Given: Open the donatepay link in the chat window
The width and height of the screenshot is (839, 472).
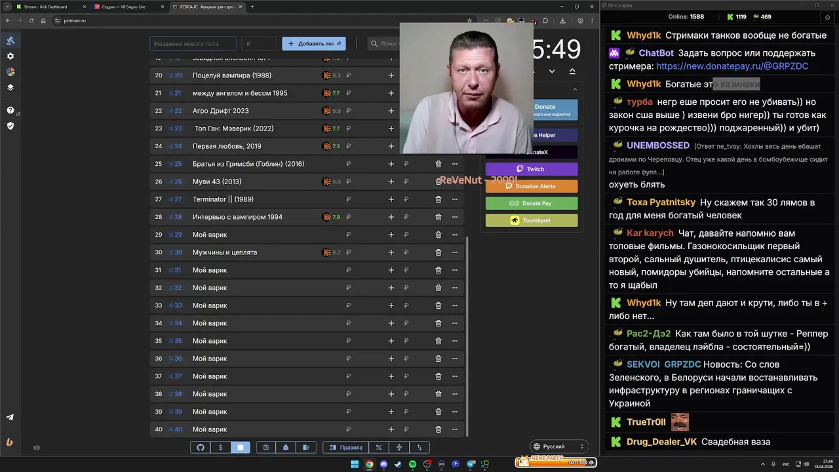Looking at the screenshot, I should tap(732, 66).
